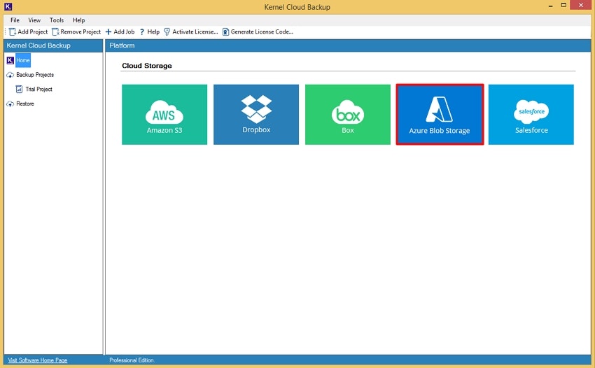This screenshot has height=368, width=595.
Task: Select Restore in the sidebar
Action: tap(25, 104)
